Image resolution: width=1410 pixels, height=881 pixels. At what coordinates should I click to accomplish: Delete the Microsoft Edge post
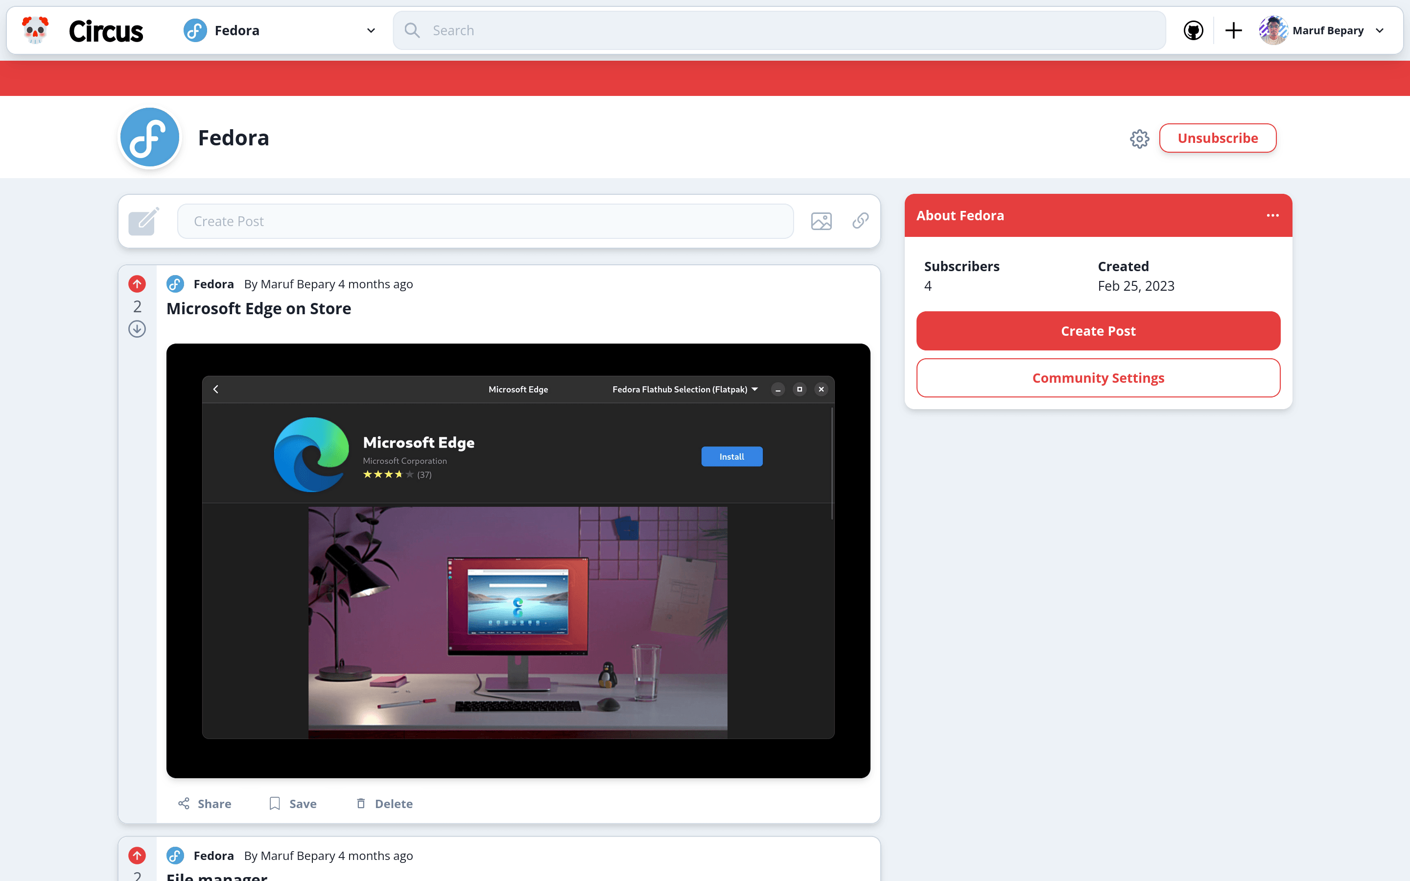384,804
